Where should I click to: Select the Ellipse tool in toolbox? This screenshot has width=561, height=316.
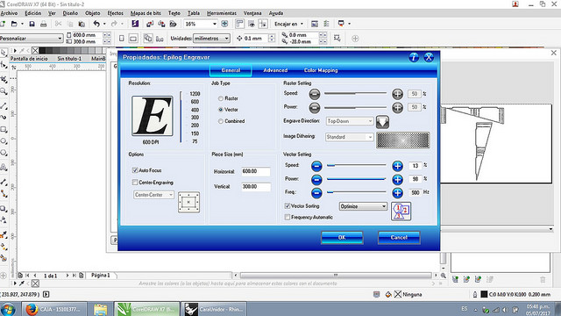coord(4,141)
